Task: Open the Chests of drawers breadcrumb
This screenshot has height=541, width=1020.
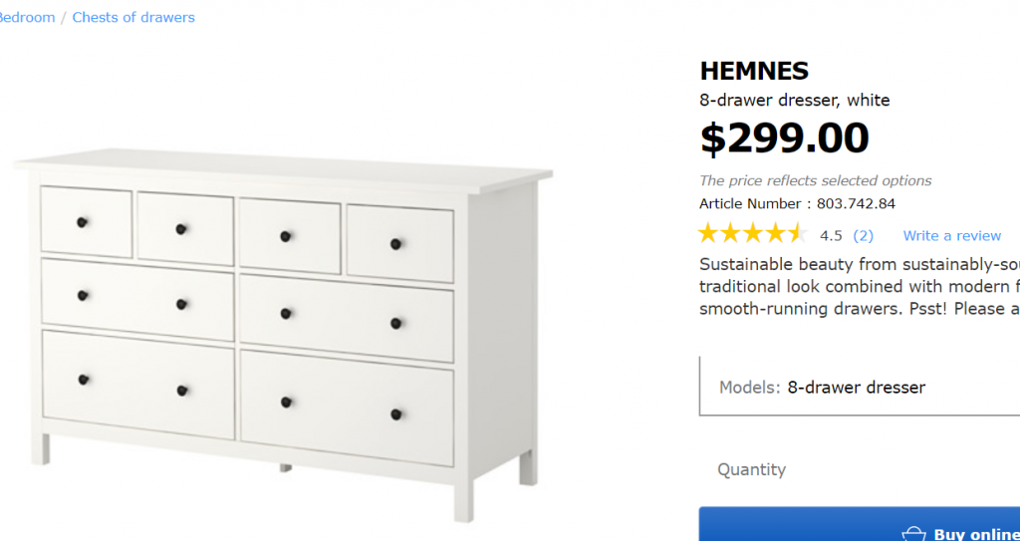Action: pos(133,18)
